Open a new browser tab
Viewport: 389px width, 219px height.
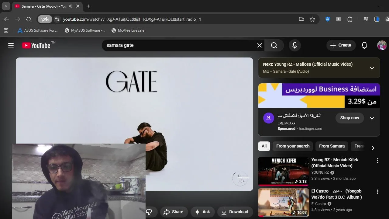click(89, 6)
